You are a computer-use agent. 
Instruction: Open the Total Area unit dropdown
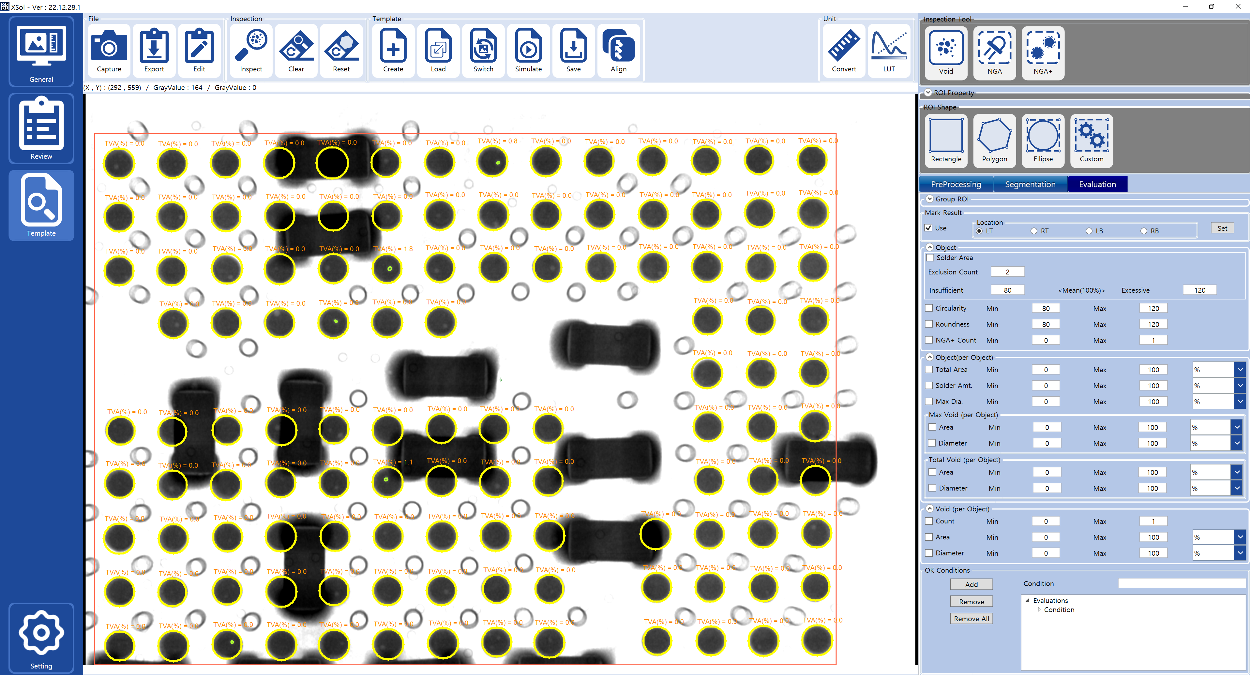1240,370
